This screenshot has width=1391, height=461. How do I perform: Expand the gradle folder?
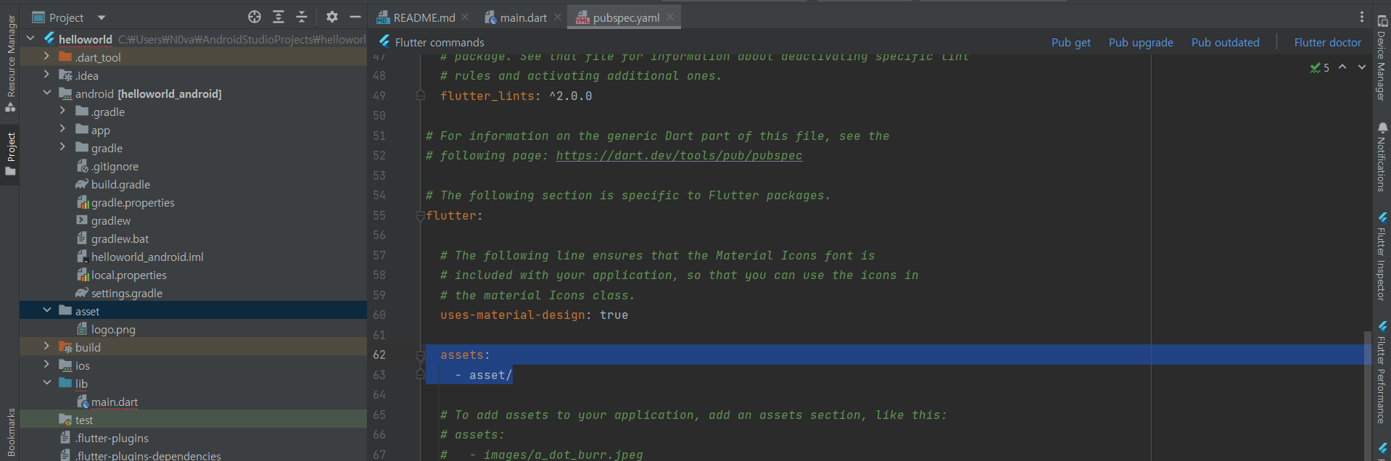[62, 146]
